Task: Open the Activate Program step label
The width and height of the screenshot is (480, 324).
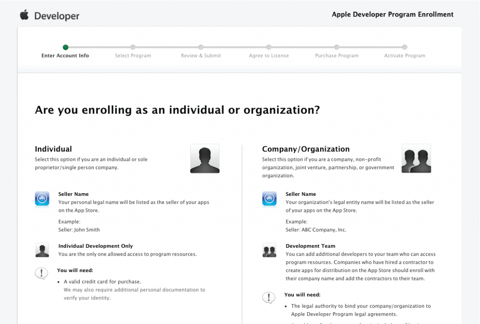Action: click(405, 56)
